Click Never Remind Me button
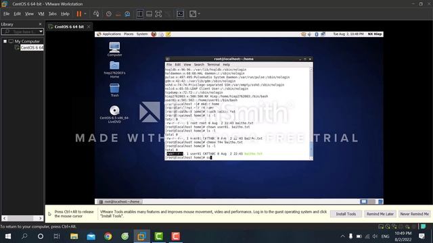 (414, 214)
